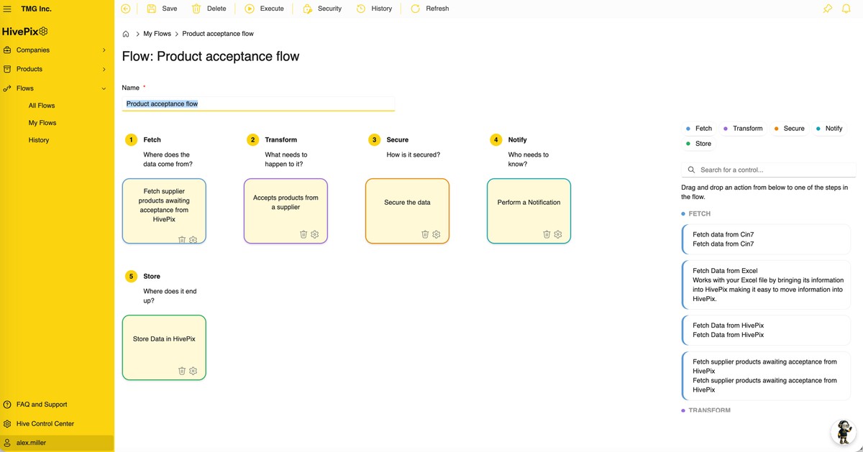Click the TMG Inc. company name

tap(36, 9)
